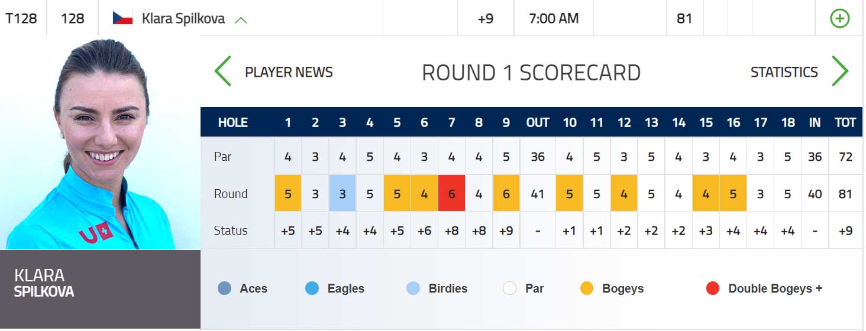The width and height of the screenshot is (866, 331).
Task: Click the Double Bogeys red dot
Action: tap(713, 288)
